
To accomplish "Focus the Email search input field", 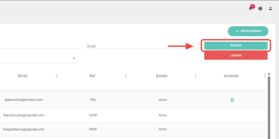I will coord(142,46).
